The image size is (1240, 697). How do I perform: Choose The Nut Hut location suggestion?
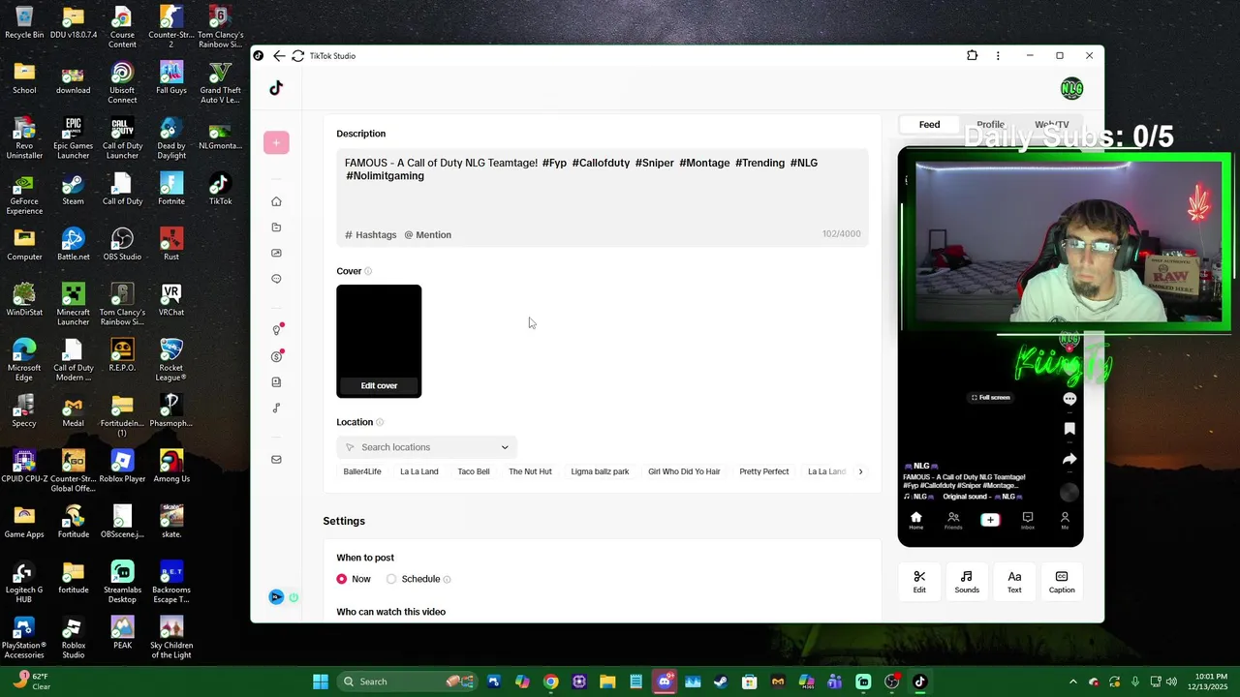tap(530, 471)
